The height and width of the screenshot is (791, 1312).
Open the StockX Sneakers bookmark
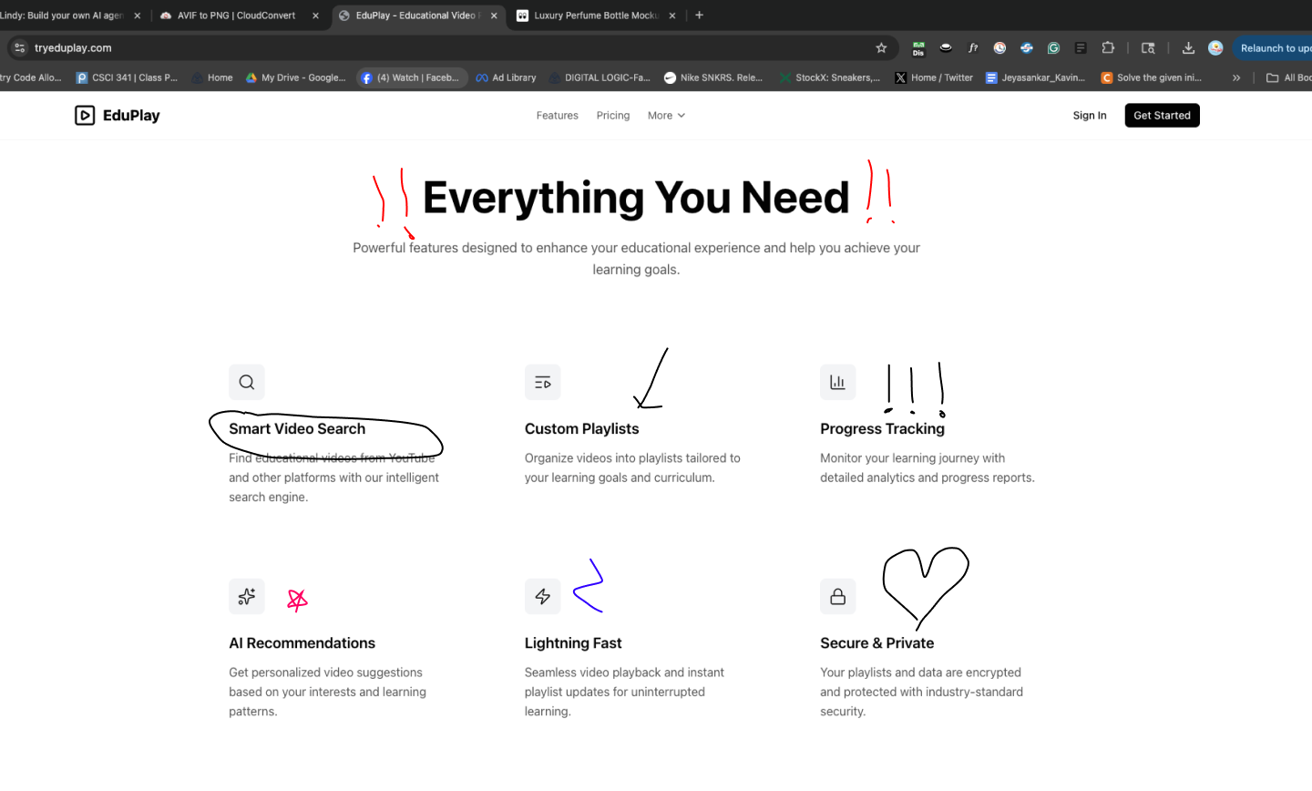pyautogui.click(x=830, y=77)
